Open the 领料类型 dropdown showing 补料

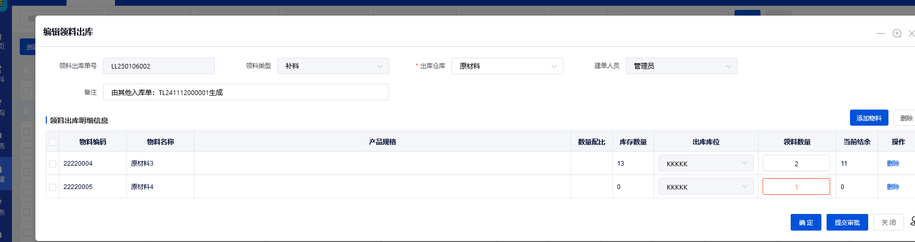pos(333,66)
